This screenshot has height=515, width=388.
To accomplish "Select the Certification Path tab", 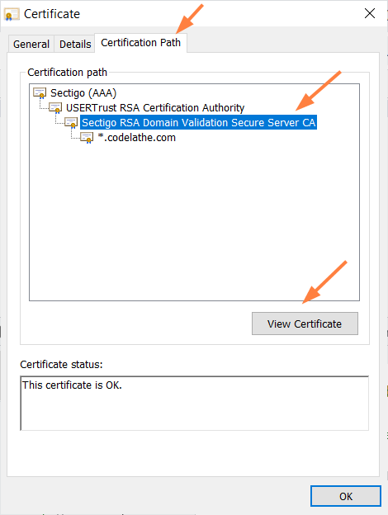I will [x=140, y=43].
